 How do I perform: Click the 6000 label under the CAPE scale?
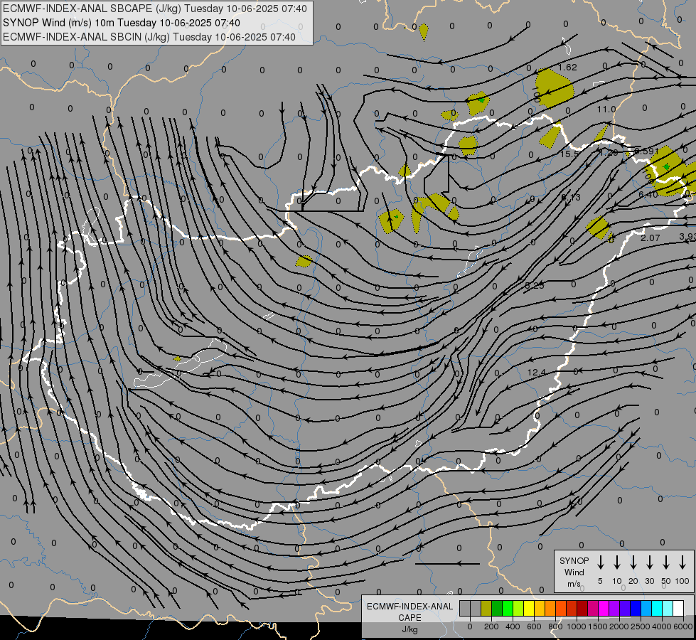(x=683, y=626)
